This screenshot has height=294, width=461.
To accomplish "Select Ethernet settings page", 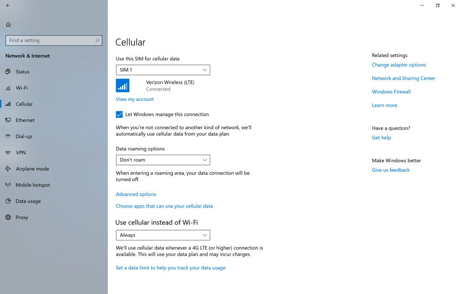I will pyautogui.click(x=54, y=120).
